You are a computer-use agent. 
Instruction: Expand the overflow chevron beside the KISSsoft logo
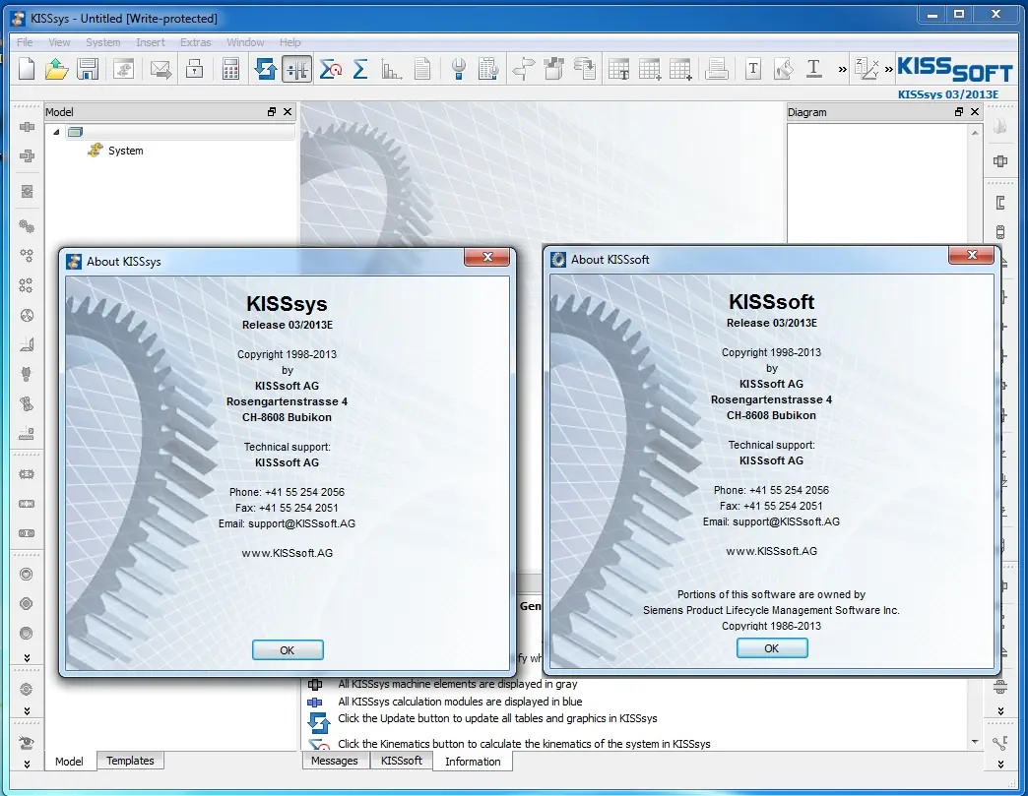[888, 69]
